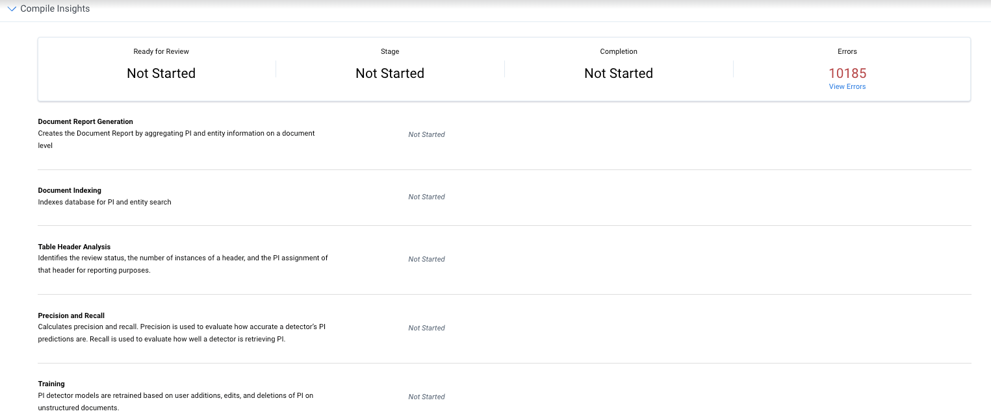The image size is (991, 420).
Task: Click the Compile Insights section title
Action: tap(55, 9)
